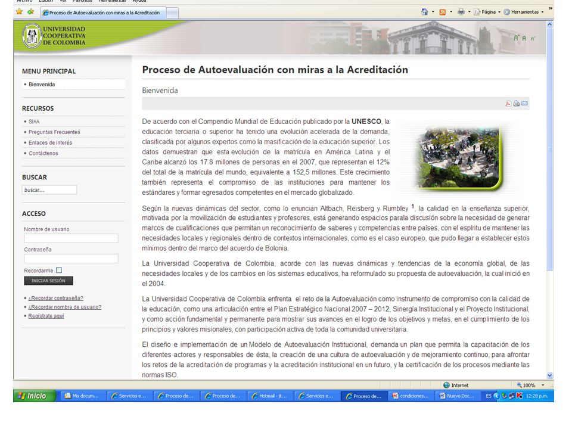Click the Nombre de usuario field
Image resolution: width=572 pixels, height=429 pixels.
(71, 238)
